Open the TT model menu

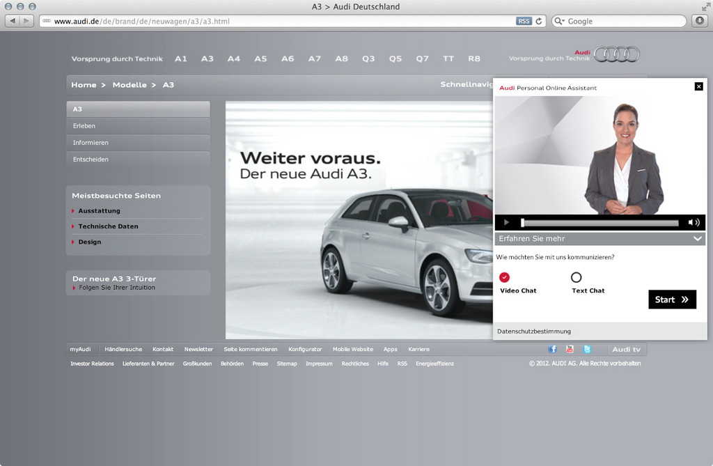(x=448, y=59)
